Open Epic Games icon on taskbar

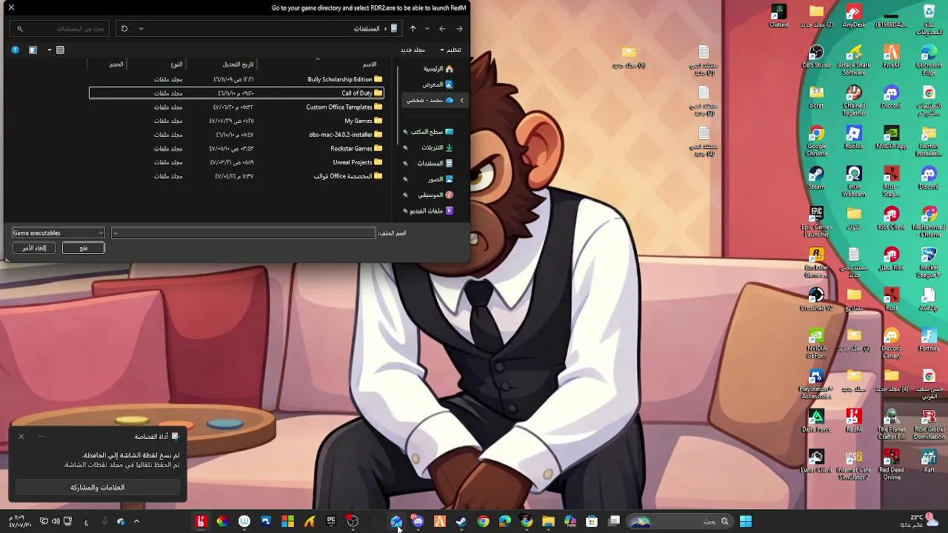(x=331, y=521)
